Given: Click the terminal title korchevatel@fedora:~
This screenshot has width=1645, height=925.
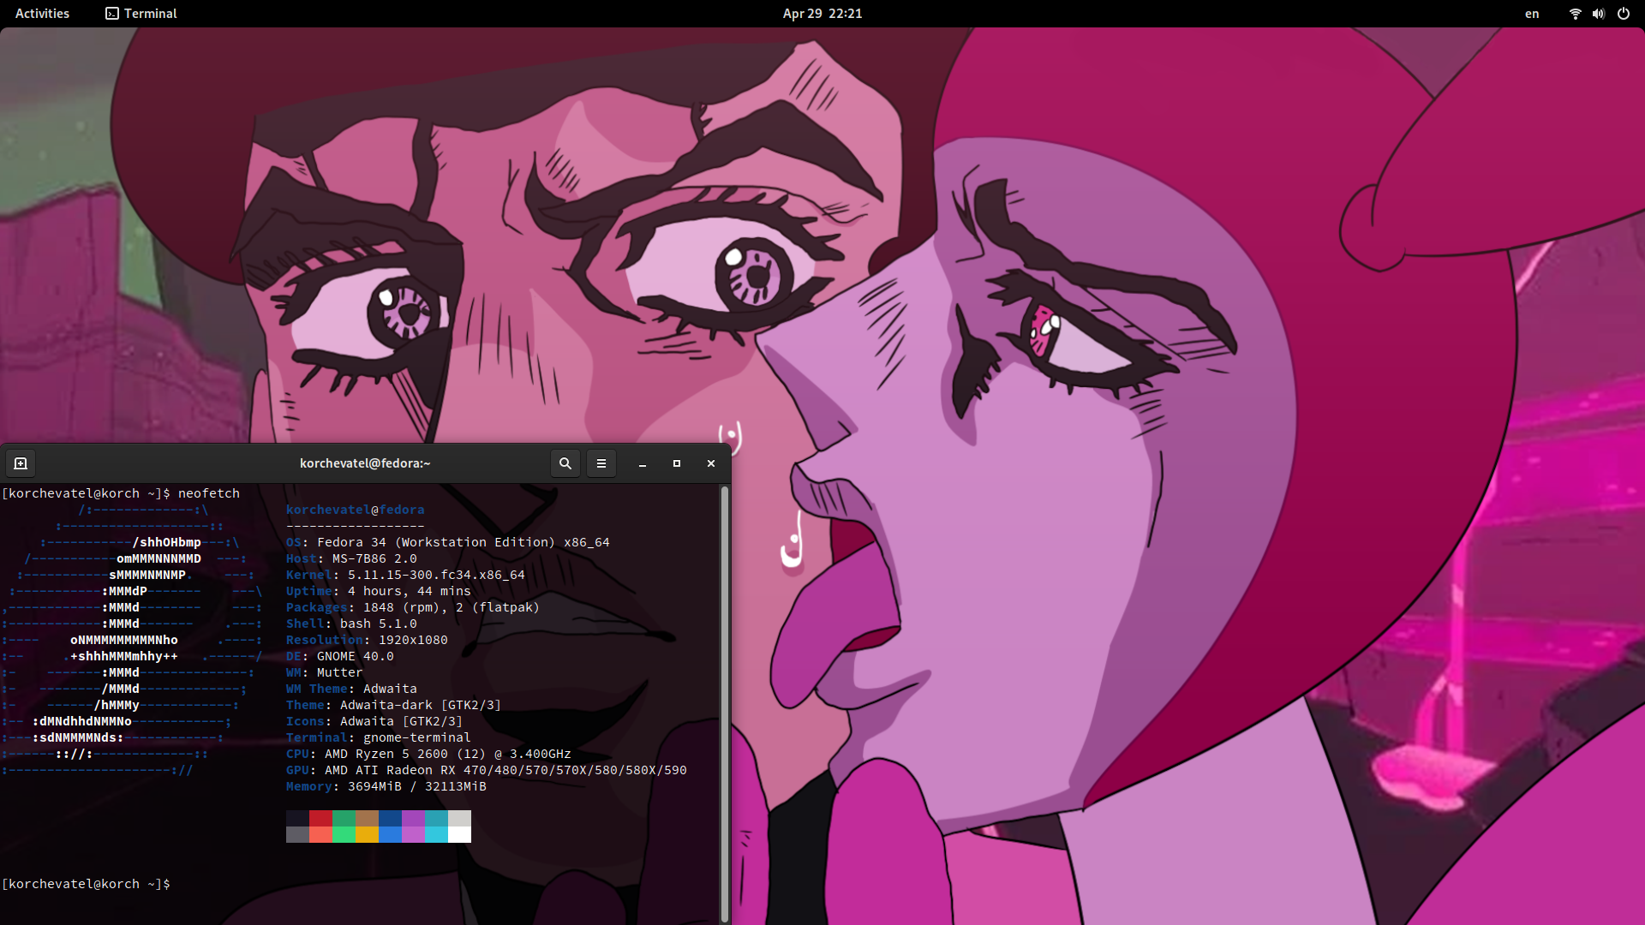Looking at the screenshot, I should coord(365,463).
